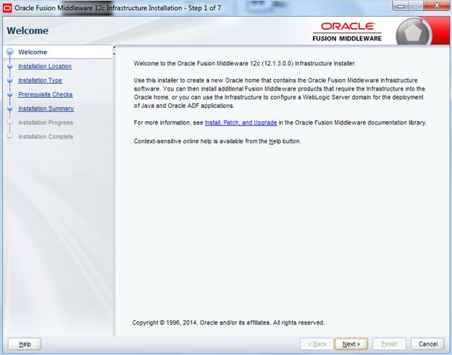This screenshot has width=452, height=355.
Task: Select the Welcome step in sidebar
Action: 33,52
